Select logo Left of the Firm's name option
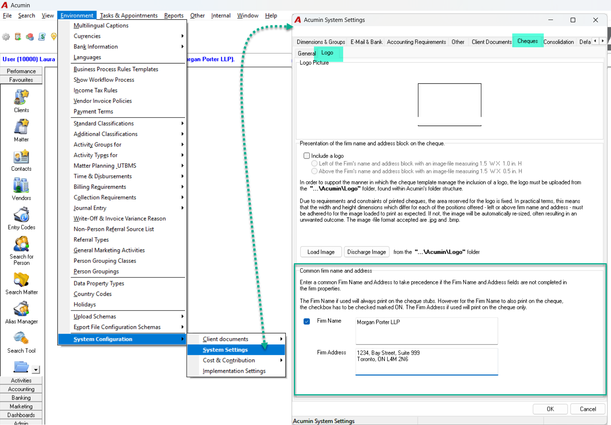This screenshot has width=611, height=425. tap(314, 163)
